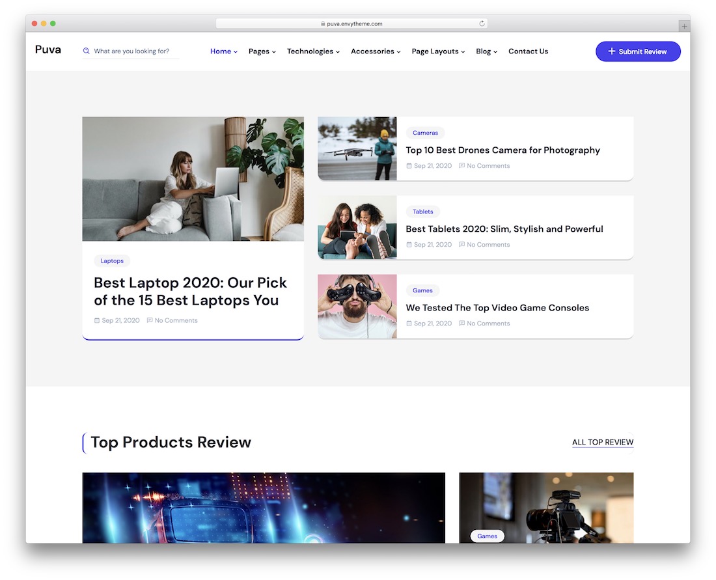
Task: Open the camera review image
Action: [x=547, y=508]
